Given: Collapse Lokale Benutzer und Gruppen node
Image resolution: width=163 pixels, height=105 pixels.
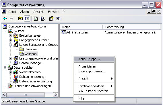Looking at the screenshot, I should (x=10, y=45).
